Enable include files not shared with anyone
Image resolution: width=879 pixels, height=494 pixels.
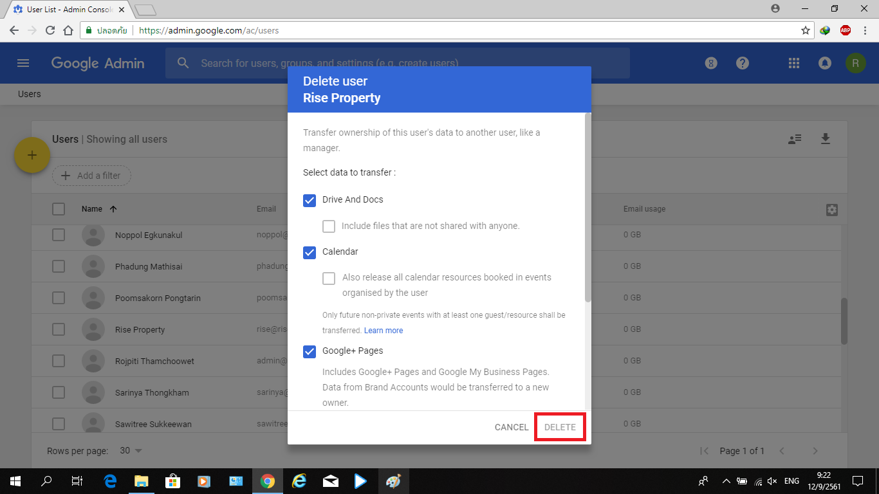[x=329, y=226]
